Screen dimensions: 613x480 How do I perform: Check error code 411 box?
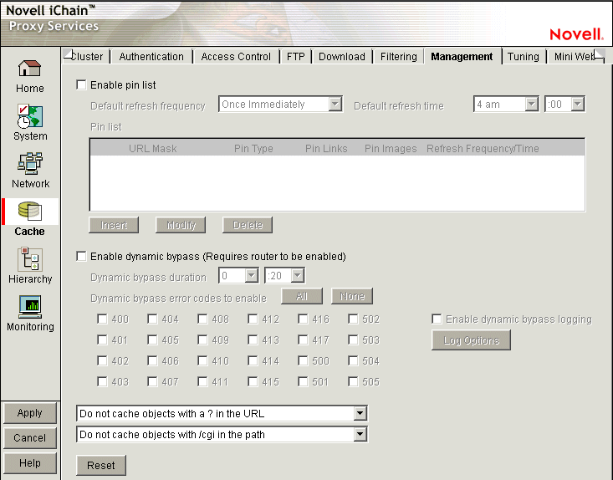pyautogui.click(x=202, y=381)
